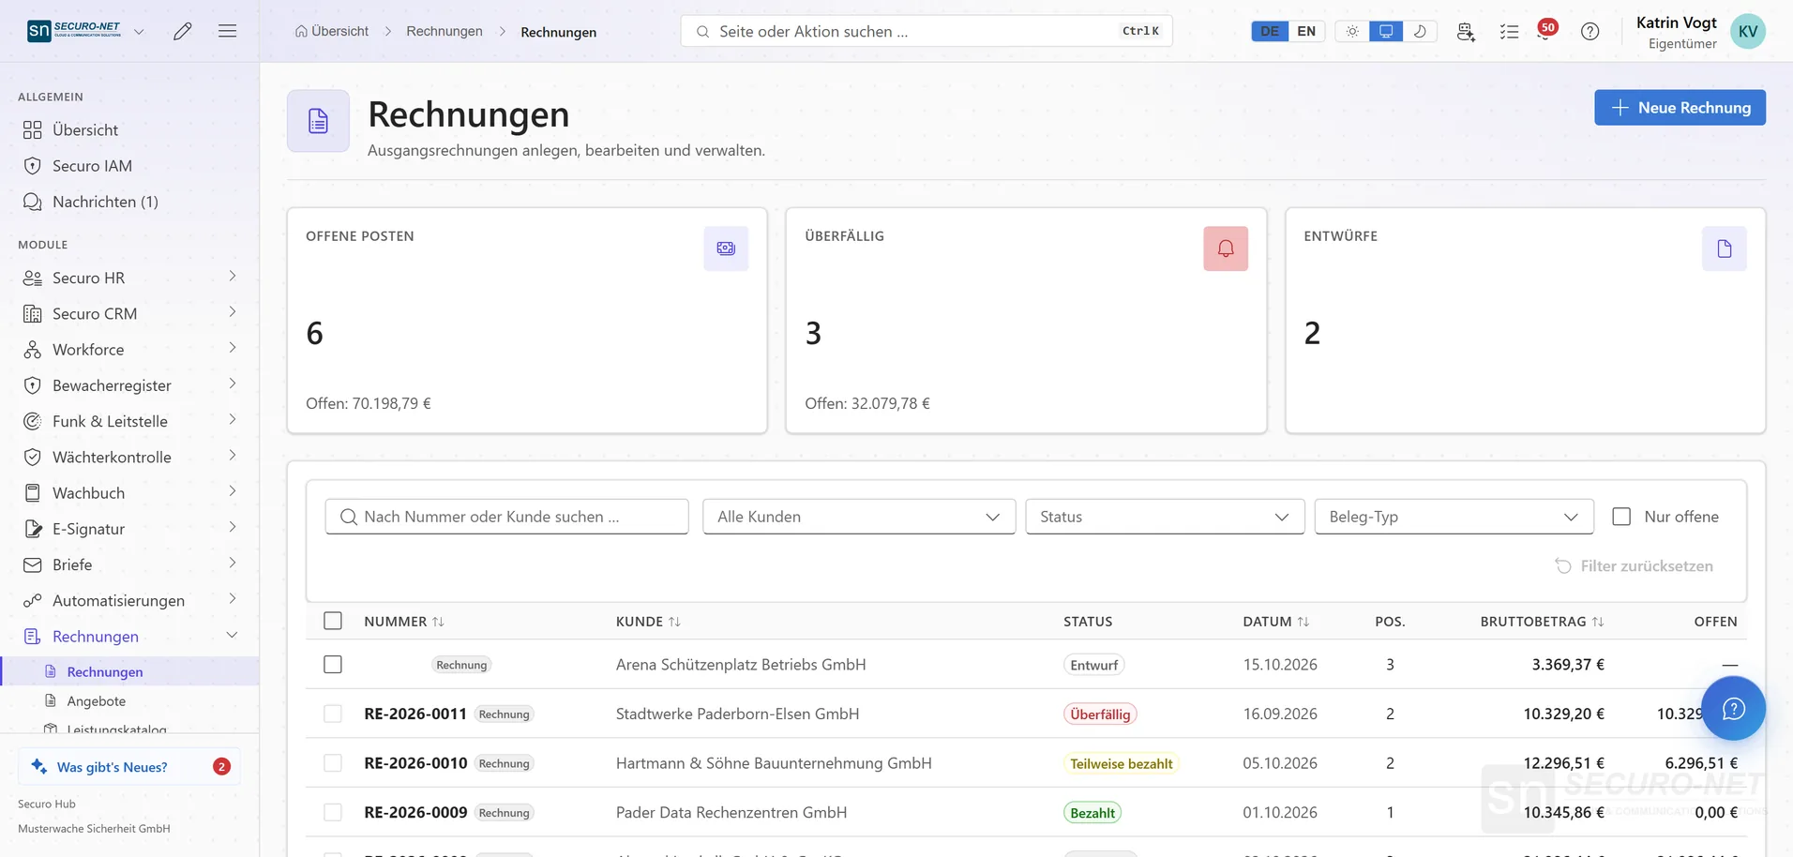Screen dimensions: 1793x857
Task: Open the Alle Kunden dropdown
Action: (x=859, y=517)
